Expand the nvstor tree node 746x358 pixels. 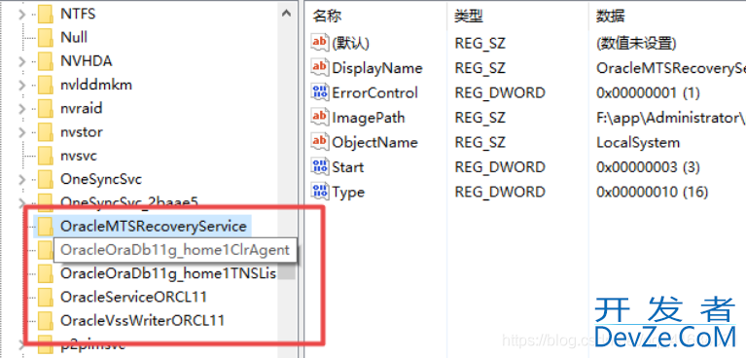tap(21, 132)
